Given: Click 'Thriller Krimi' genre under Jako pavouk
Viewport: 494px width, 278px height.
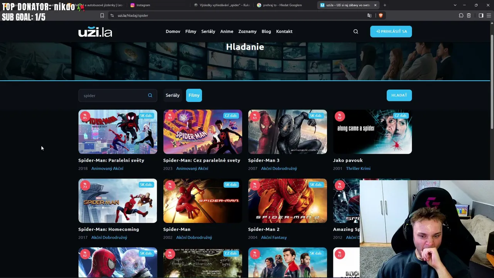Looking at the screenshot, I should [358, 168].
